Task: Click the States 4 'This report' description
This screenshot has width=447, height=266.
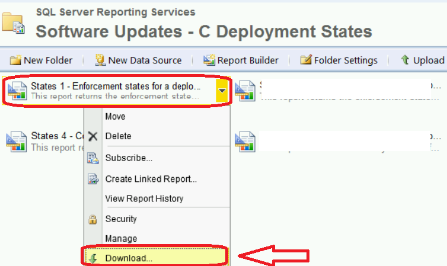Action: click(x=58, y=148)
